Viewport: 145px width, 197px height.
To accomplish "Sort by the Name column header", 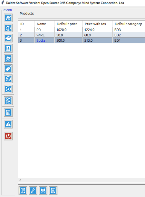I will pyautogui.click(x=44, y=24).
